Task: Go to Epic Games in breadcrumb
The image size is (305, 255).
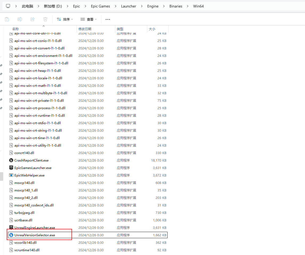Action: (x=100, y=6)
